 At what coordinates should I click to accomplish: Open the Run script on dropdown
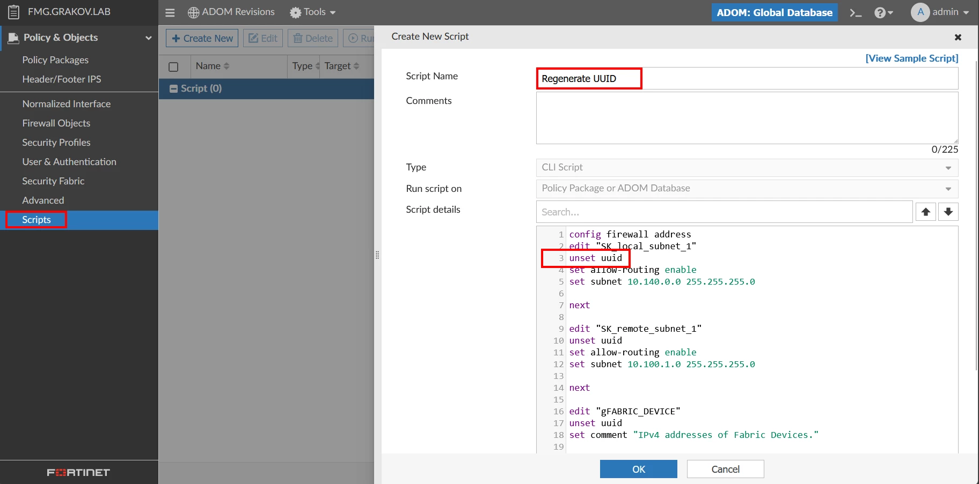[747, 189]
